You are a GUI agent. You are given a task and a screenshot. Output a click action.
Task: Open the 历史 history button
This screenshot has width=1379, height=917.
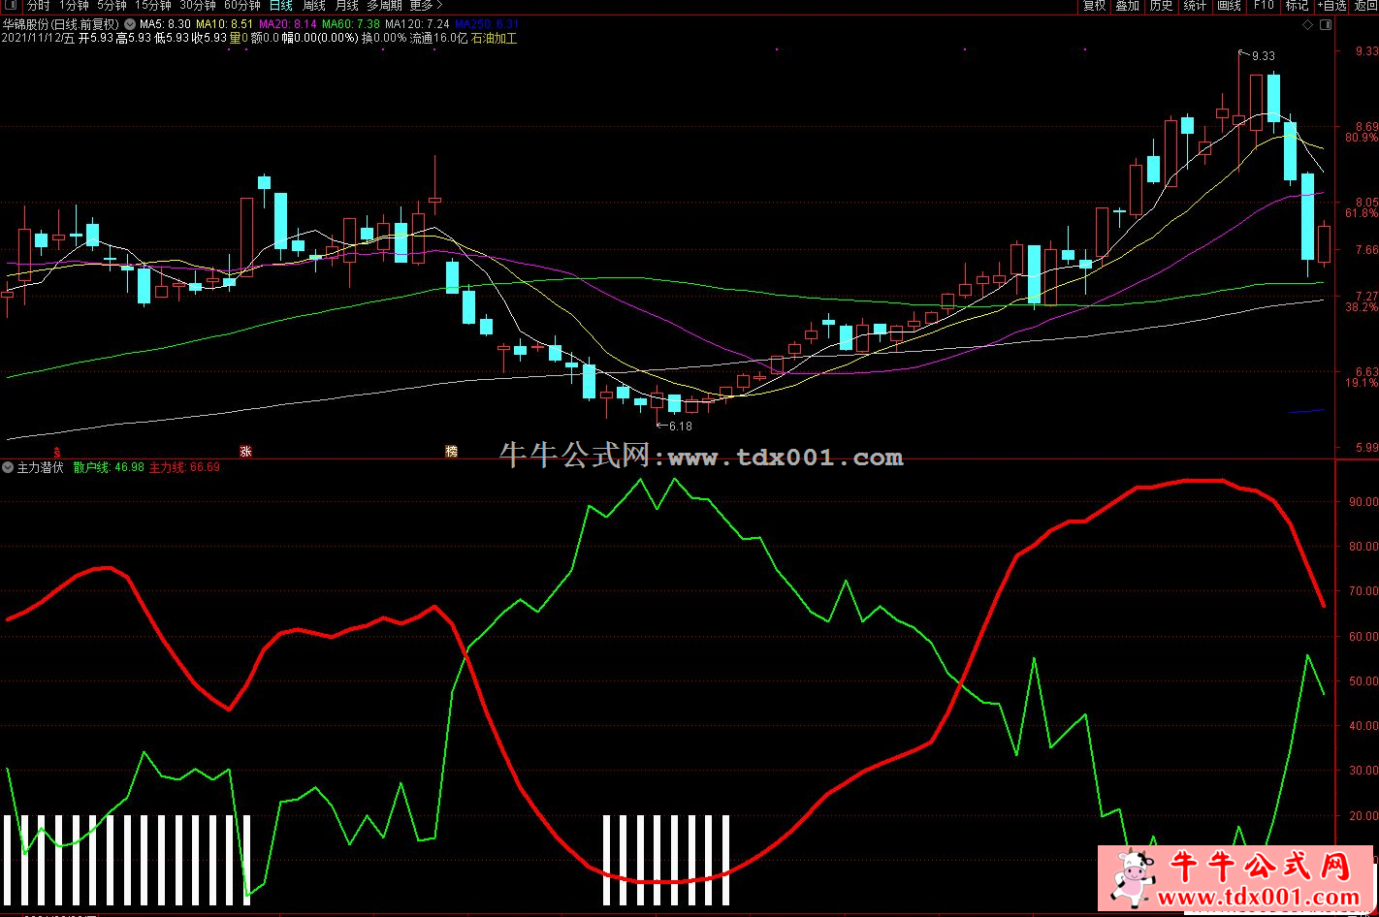pyautogui.click(x=1161, y=6)
